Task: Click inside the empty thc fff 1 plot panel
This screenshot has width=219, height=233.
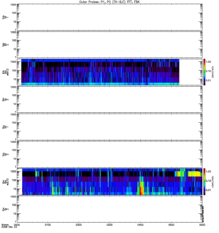Action: [109, 127]
